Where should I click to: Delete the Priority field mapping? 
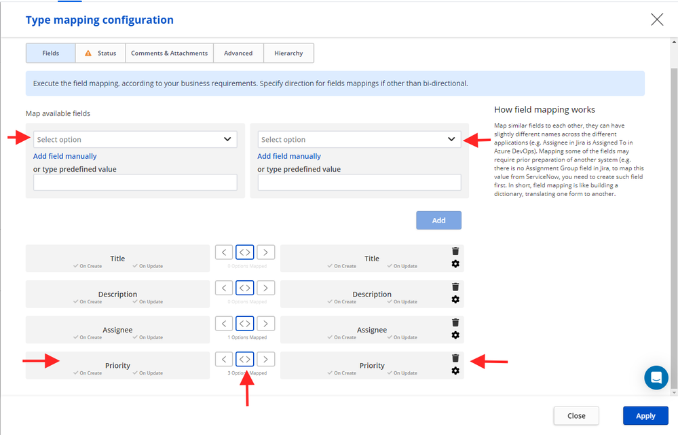coord(455,358)
